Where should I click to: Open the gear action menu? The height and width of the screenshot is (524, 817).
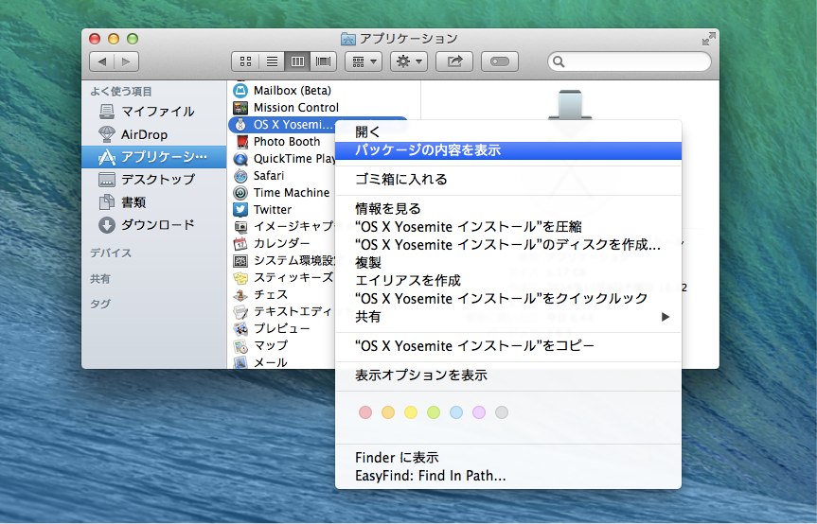pyautogui.click(x=409, y=61)
